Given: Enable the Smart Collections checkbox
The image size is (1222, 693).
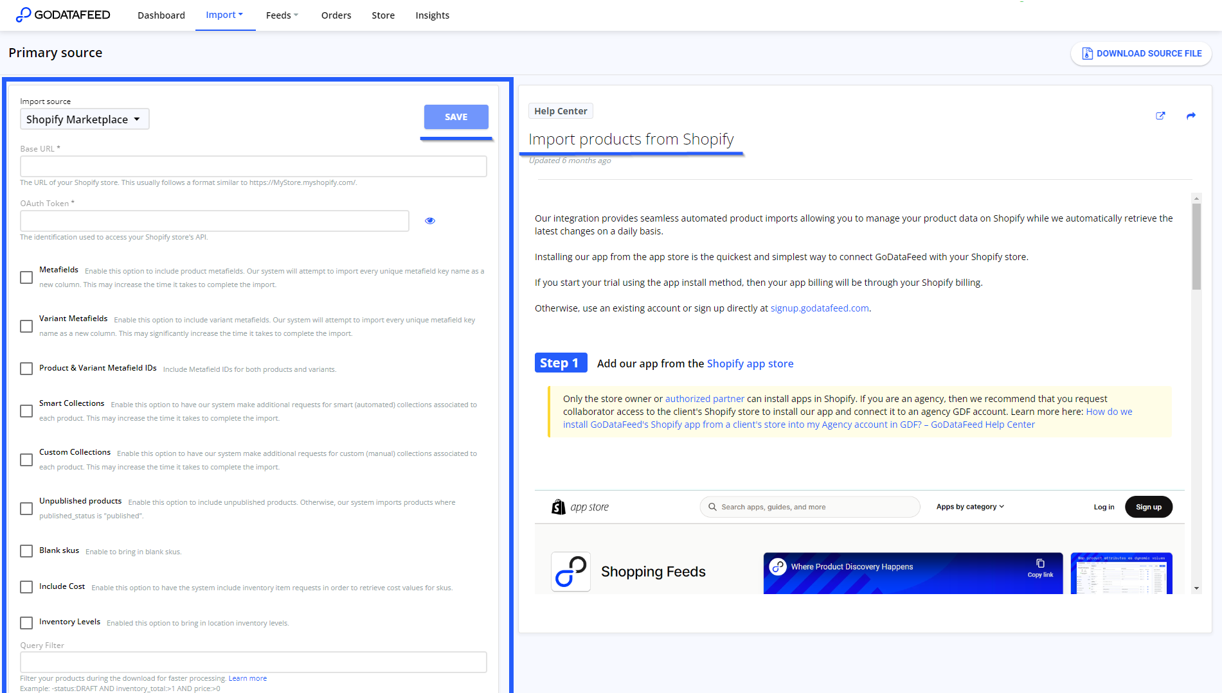Looking at the screenshot, I should [26, 411].
